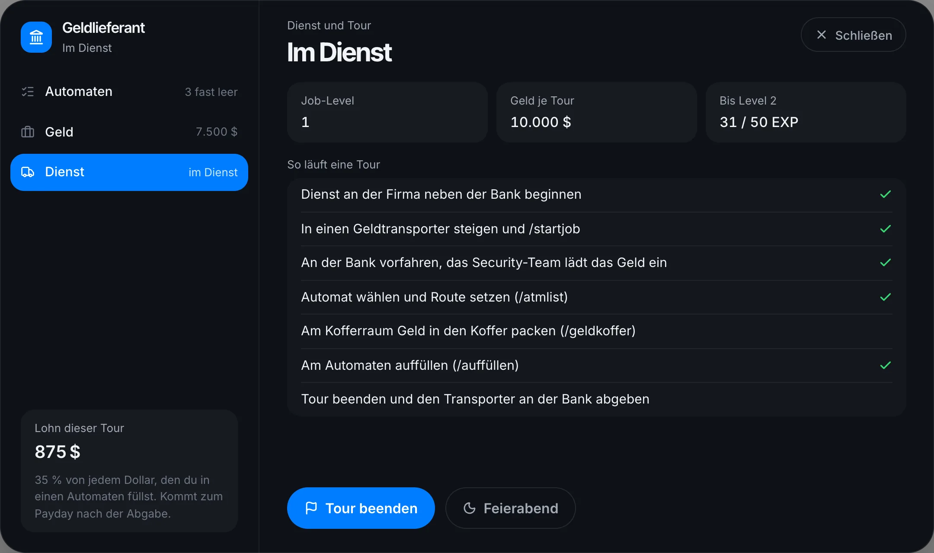Viewport: 934px width, 553px height.
Task: Click the flag icon on Tour beenden
Action: click(311, 508)
